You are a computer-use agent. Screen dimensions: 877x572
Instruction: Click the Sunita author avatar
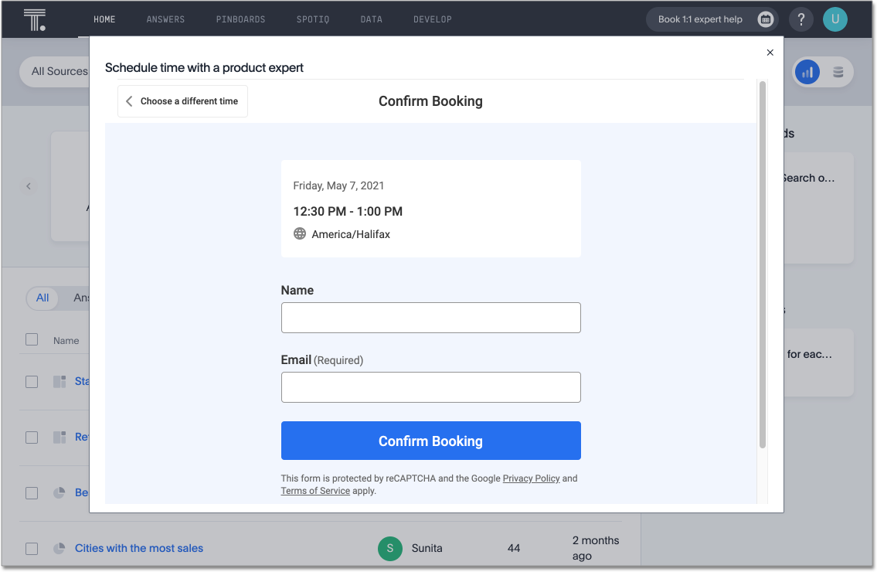pyautogui.click(x=390, y=548)
